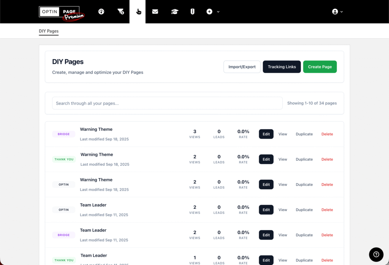
Task: Delete the Optin Team Leader page
Action: tap(327, 210)
